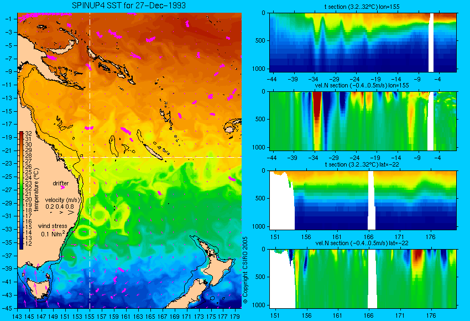The height and width of the screenshot is (321, 470).
Task: Click the magenta drifter sample under "drifter"
Action: coord(62,188)
